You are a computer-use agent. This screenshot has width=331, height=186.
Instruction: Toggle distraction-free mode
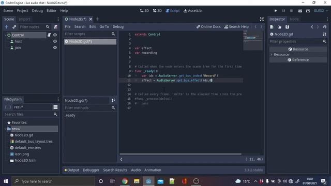point(262,19)
